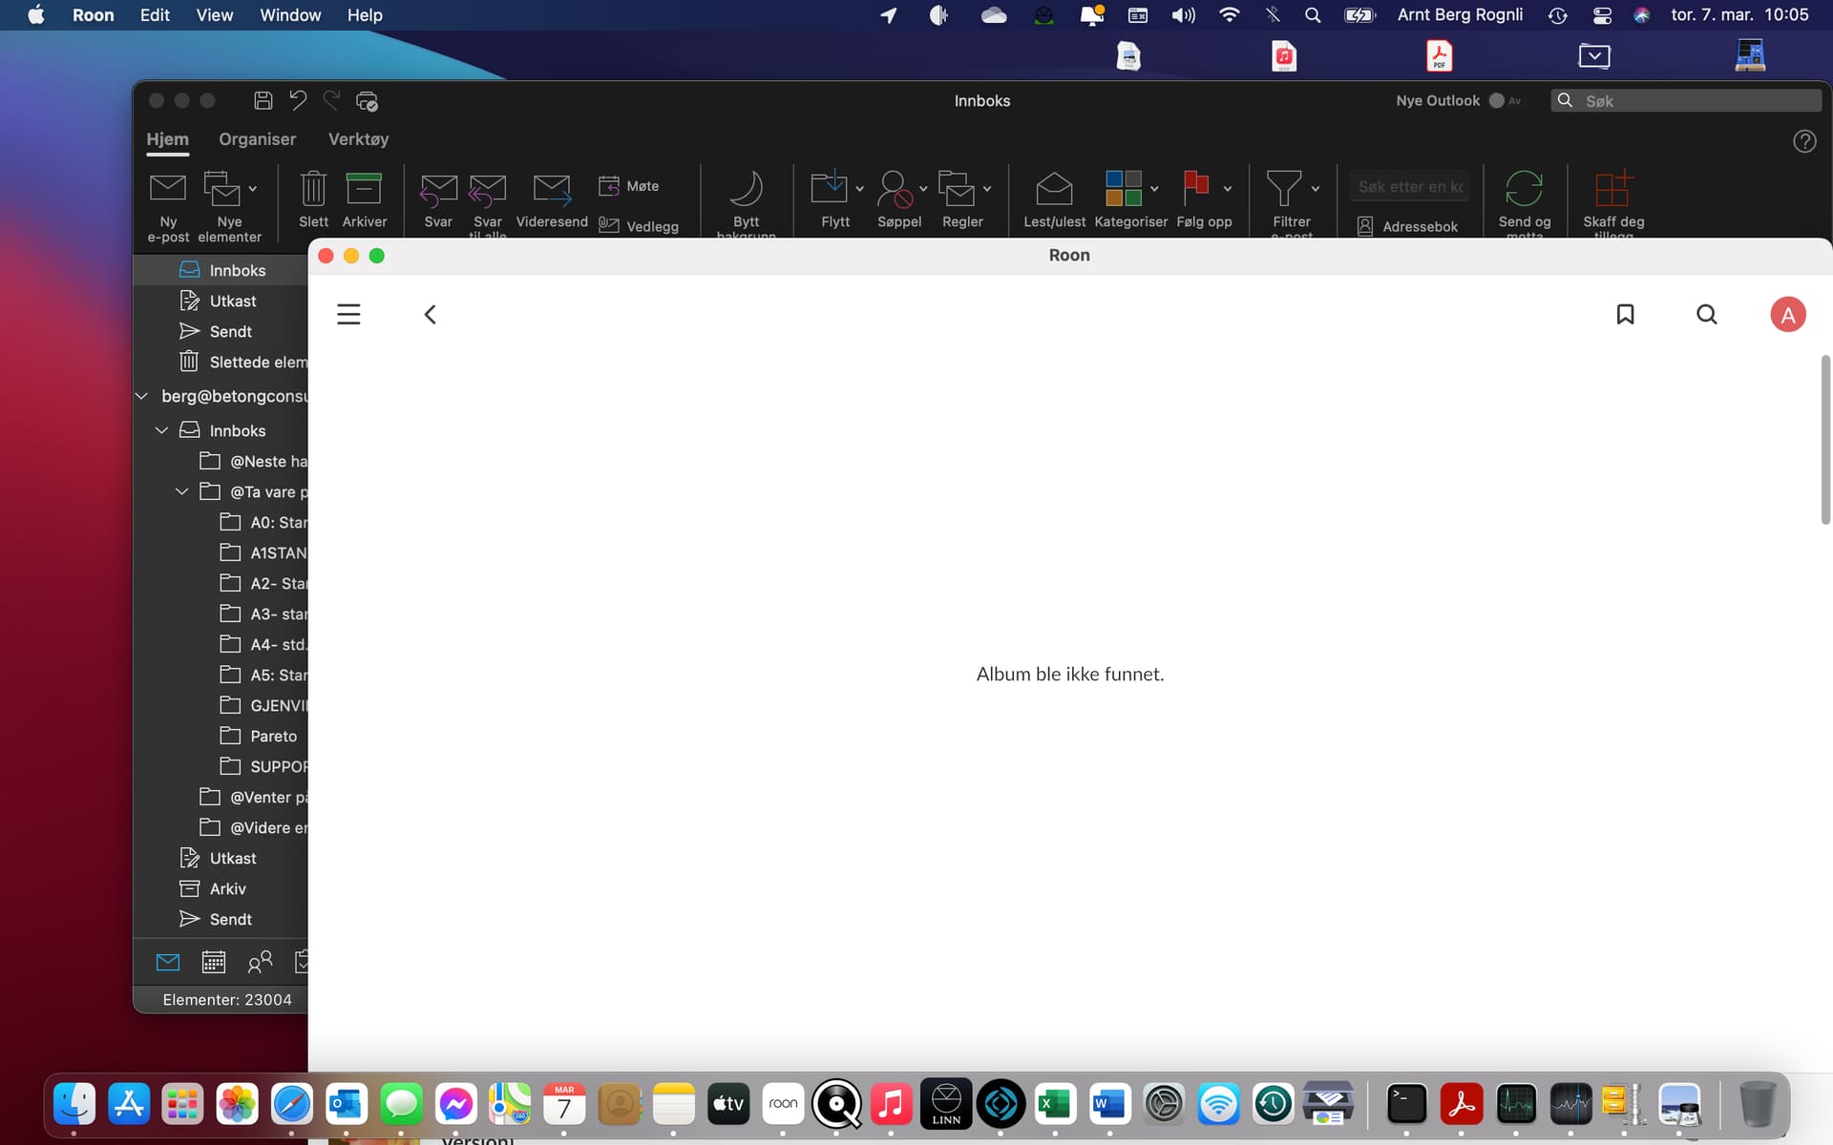Click the Roon search magnifier icon
The height and width of the screenshot is (1145, 1833).
pos(1707,315)
